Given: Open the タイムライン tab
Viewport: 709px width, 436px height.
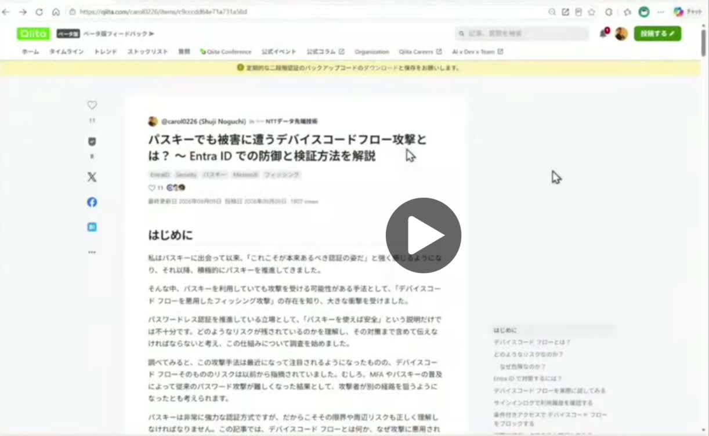Looking at the screenshot, I should point(66,52).
